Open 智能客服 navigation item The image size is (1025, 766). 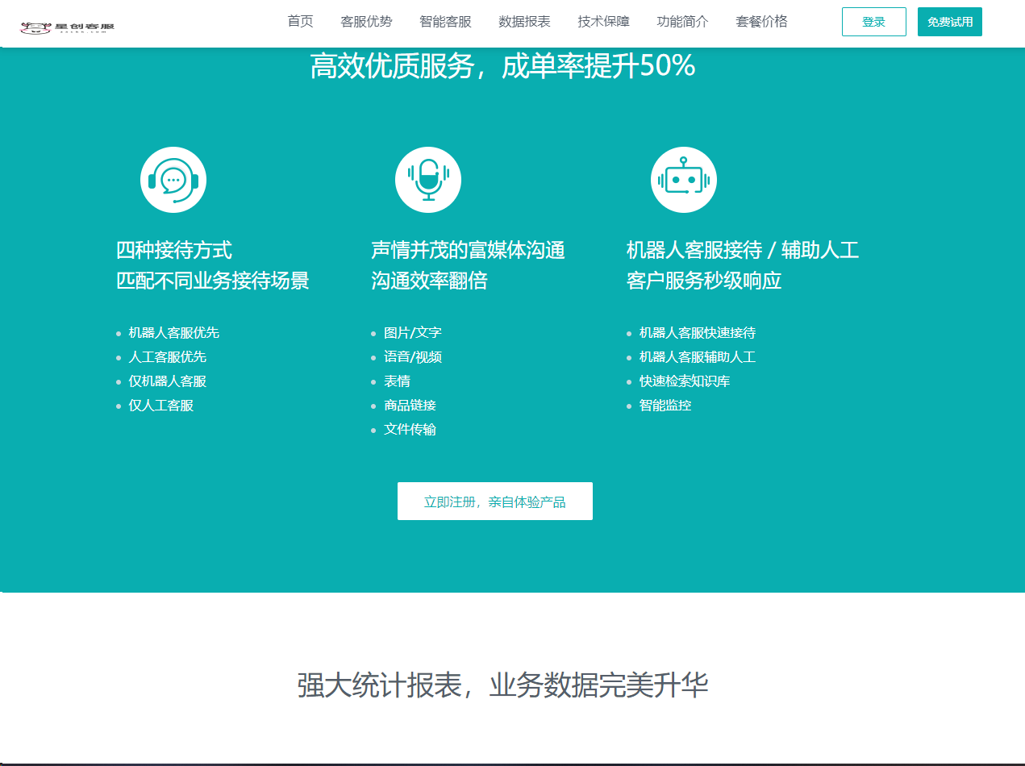coord(445,22)
